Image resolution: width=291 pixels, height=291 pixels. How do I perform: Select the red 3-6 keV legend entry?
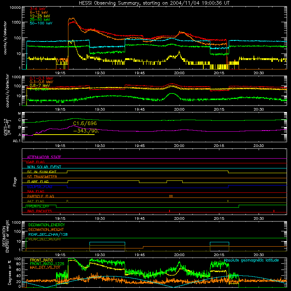point(38,9)
